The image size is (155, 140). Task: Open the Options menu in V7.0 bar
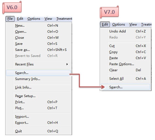[x=119, y=24]
